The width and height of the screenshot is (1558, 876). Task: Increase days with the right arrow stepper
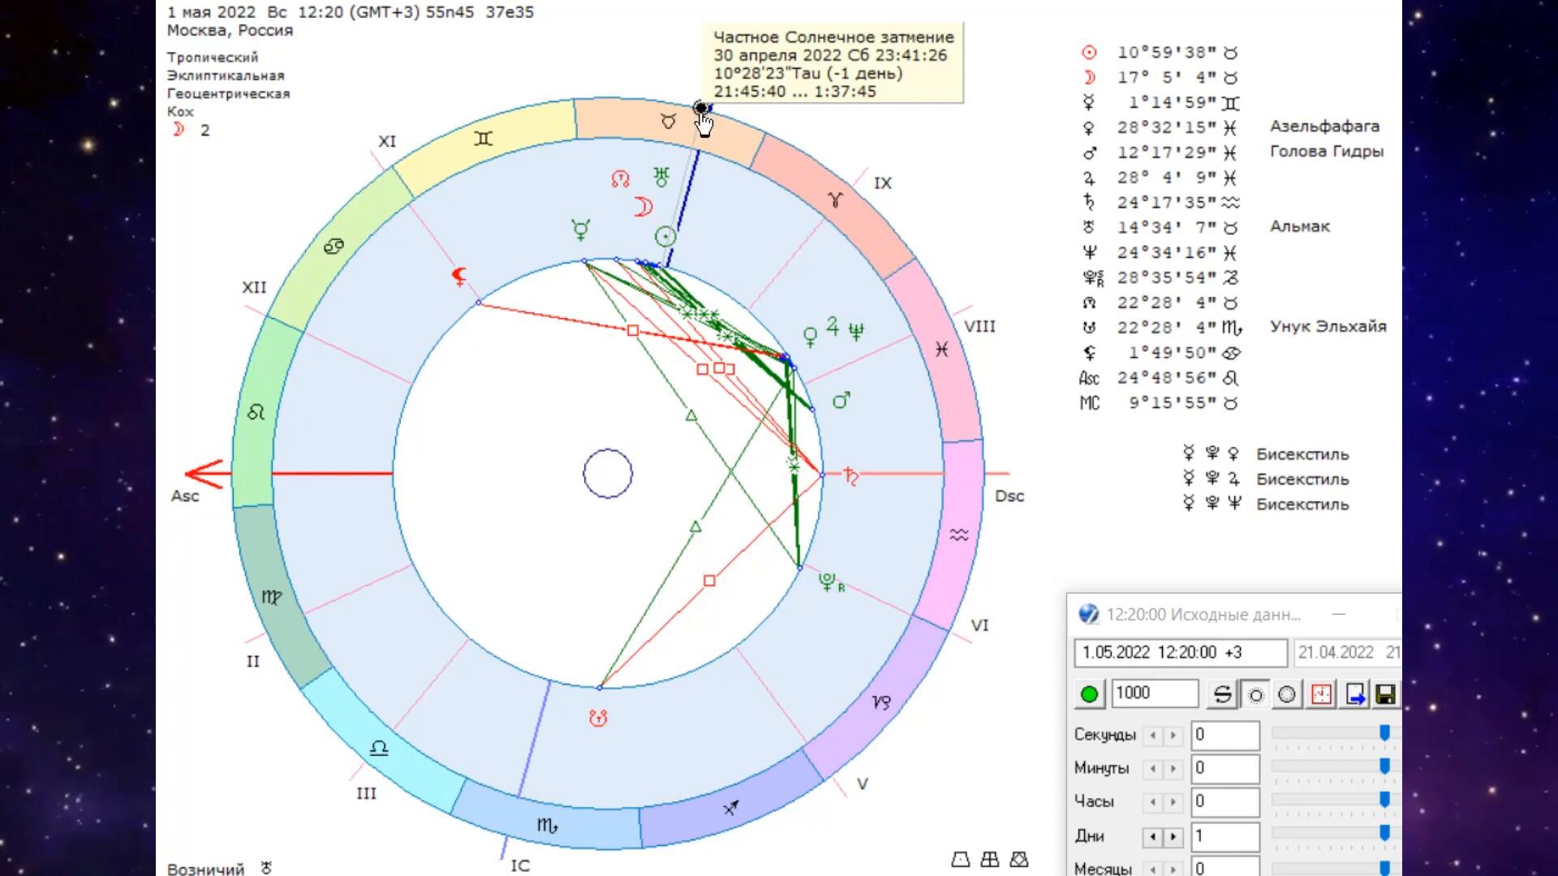(x=1173, y=836)
